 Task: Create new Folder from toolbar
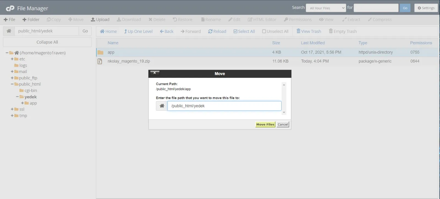pyautogui.click(x=31, y=19)
